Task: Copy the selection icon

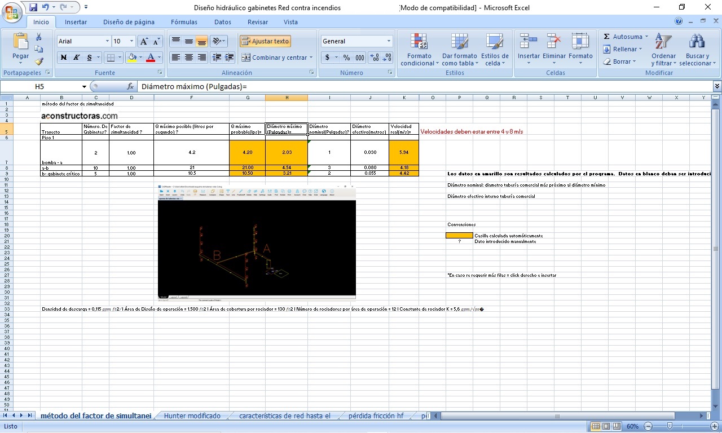Action: click(39, 49)
